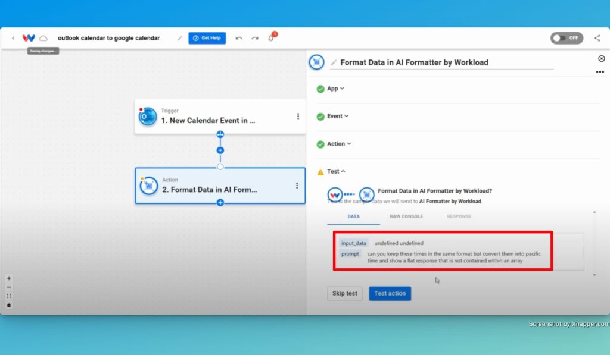Open options menu for trigger step
This screenshot has width=610, height=355.
(x=298, y=116)
